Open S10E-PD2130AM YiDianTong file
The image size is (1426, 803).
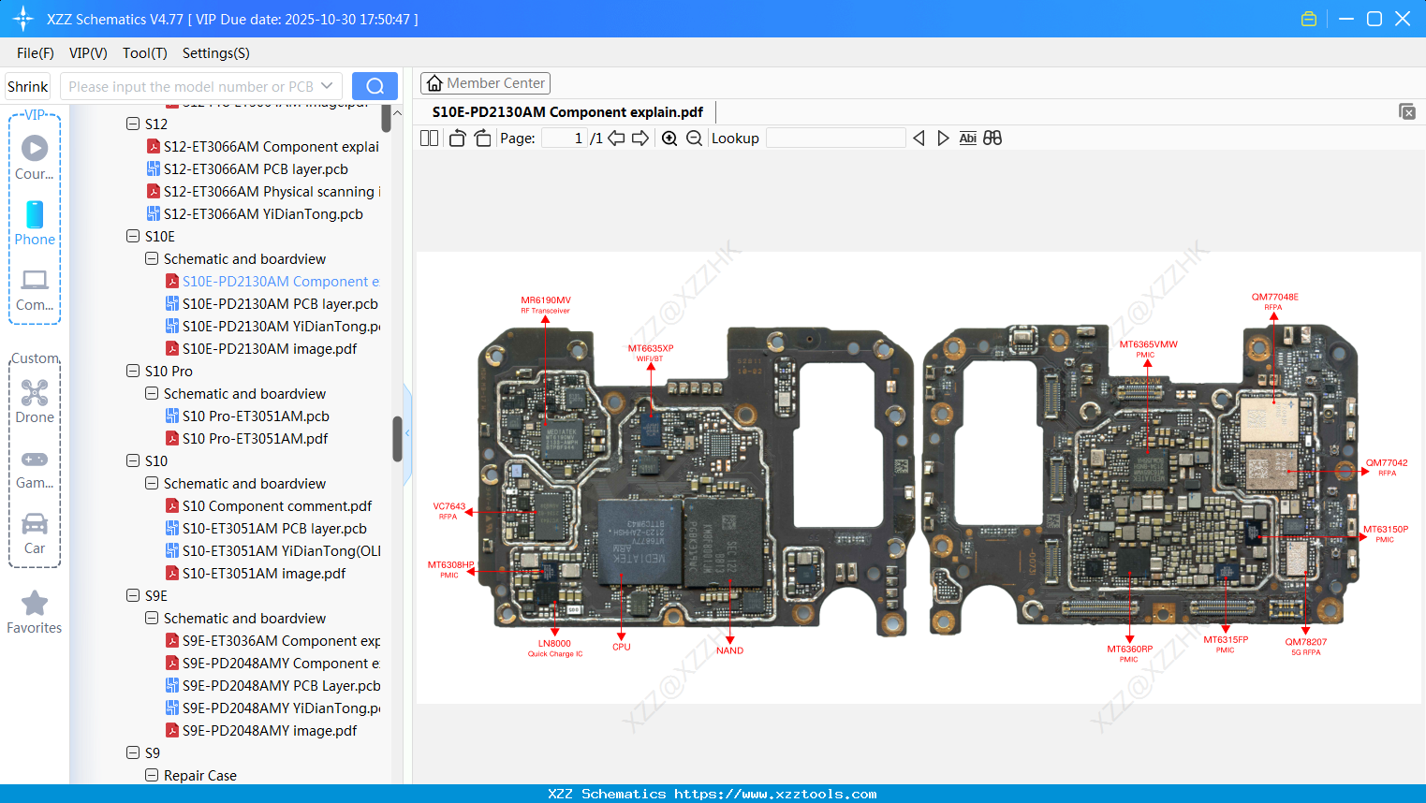click(281, 326)
